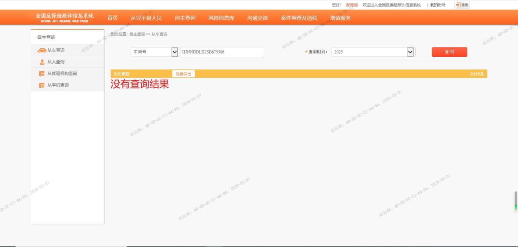Open the 风险信息库 menu
Image resolution: width=518 pixels, height=247 pixels.
tap(221, 18)
